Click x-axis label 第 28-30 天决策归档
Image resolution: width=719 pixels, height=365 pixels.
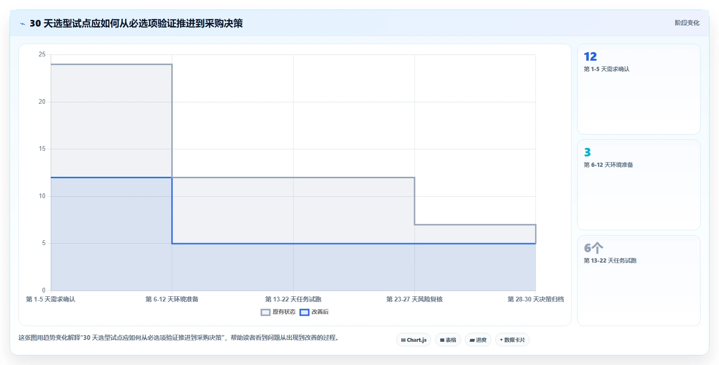click(x=535, y=299)
